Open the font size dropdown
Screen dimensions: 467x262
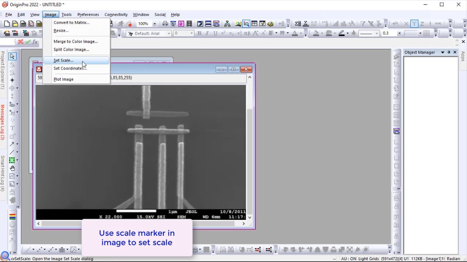coord(191,33)
